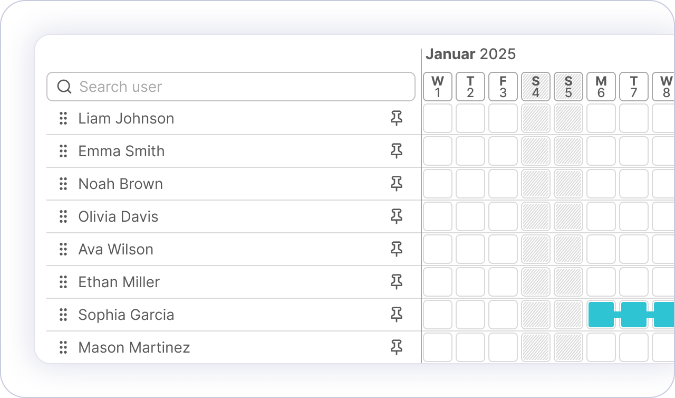Screen dimensions: 675x398
Task: Open the Saturday 4 day header
Action: tap(536, 87)
